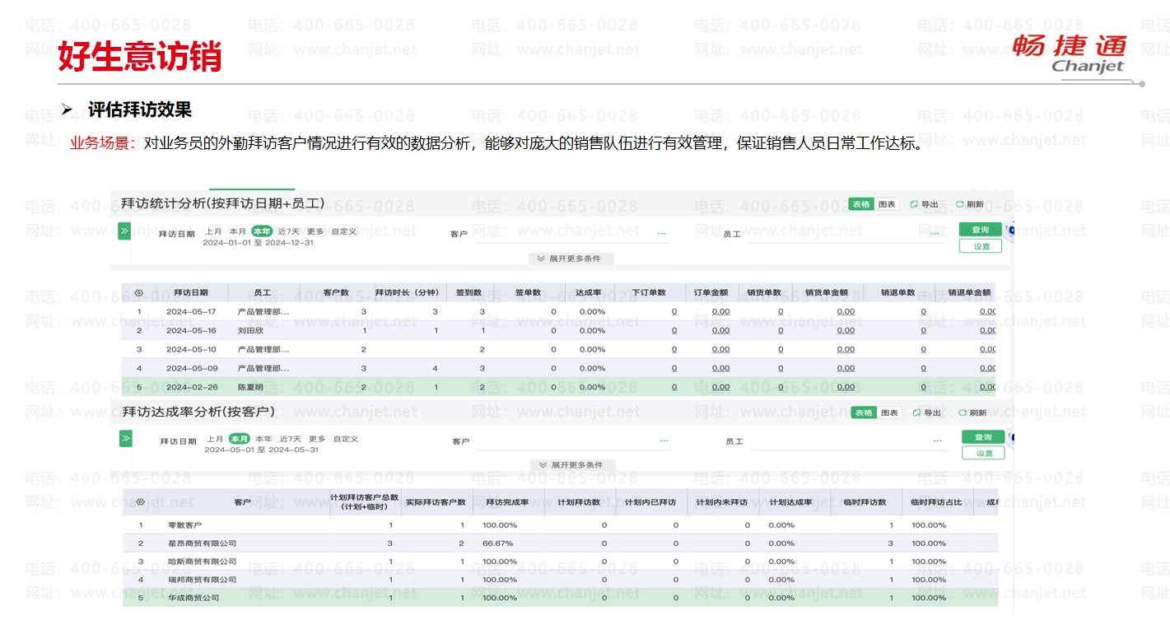The width and height of the screenshot is (1170, 634).
Task: Click the column settings eye icon in the lower table header
Action: [141, 501]
